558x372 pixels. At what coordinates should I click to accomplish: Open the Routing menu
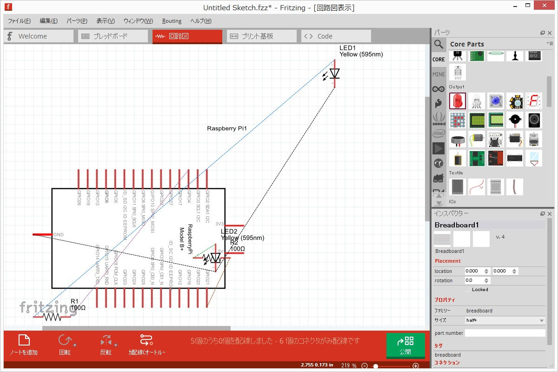(x=172, y=21)
